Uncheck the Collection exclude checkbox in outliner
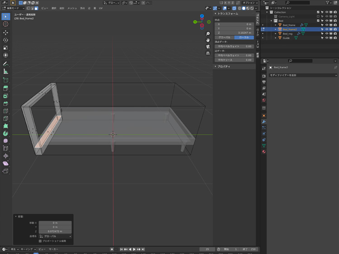Screen dimensions: 339x254 pos(318,12)
